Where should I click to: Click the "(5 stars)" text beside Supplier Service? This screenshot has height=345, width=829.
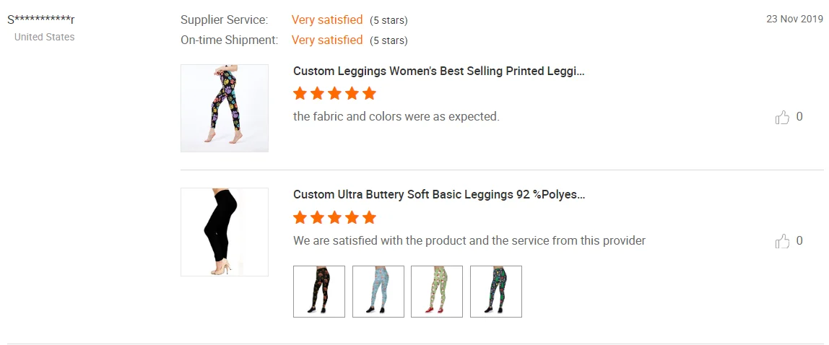[389, 20]
